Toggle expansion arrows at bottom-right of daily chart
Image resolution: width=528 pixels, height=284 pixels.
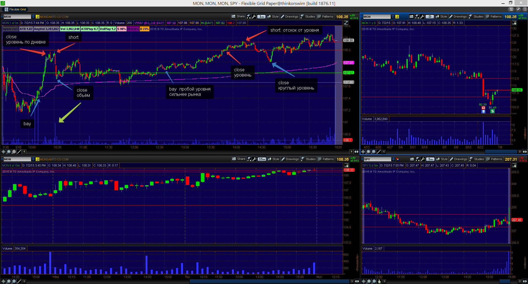(x=525, y=152)
